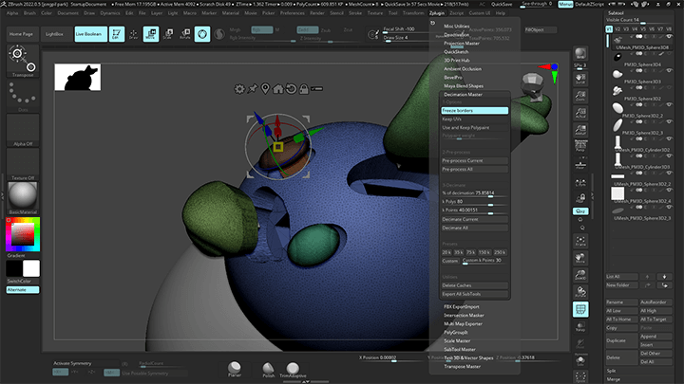Toggle the Gizmo 3D circle icon

click(202, 33)
